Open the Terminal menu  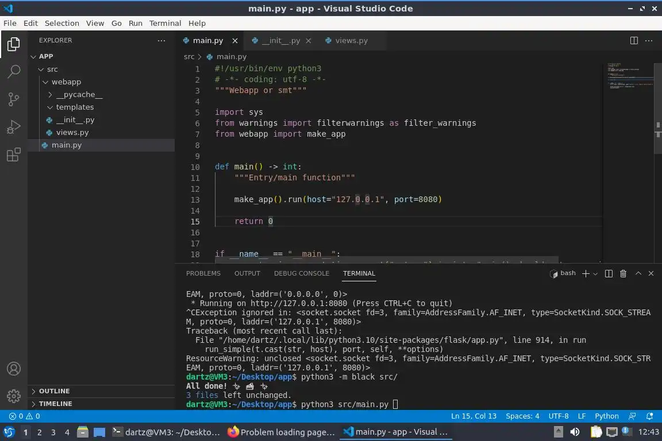(165, 23)
